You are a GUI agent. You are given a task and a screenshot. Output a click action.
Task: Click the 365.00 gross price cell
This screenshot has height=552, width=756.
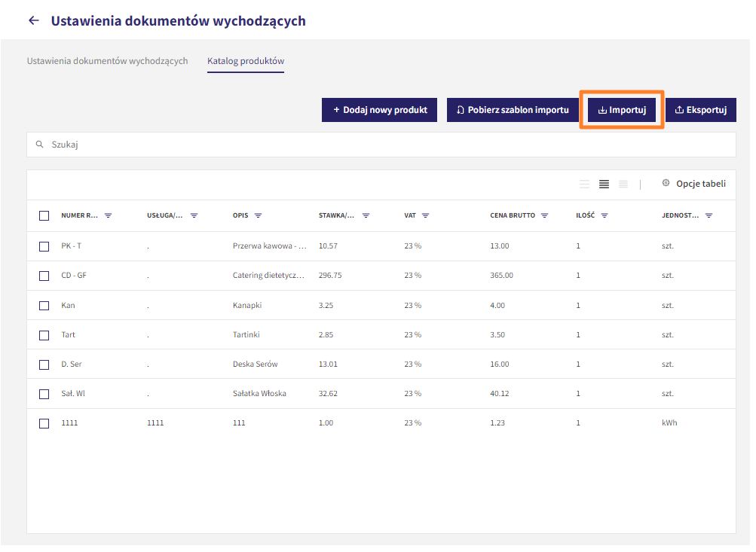(501, 276)
